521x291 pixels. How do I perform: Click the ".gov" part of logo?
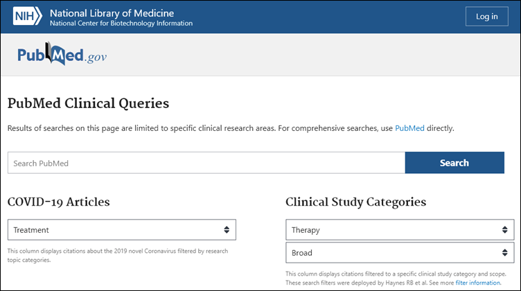[96, 58]
